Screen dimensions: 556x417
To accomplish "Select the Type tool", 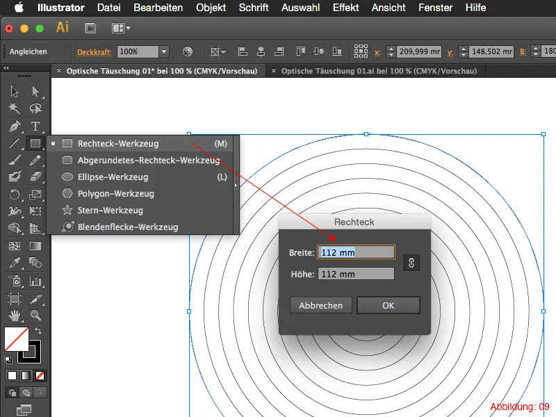I will tap(35, 126).
